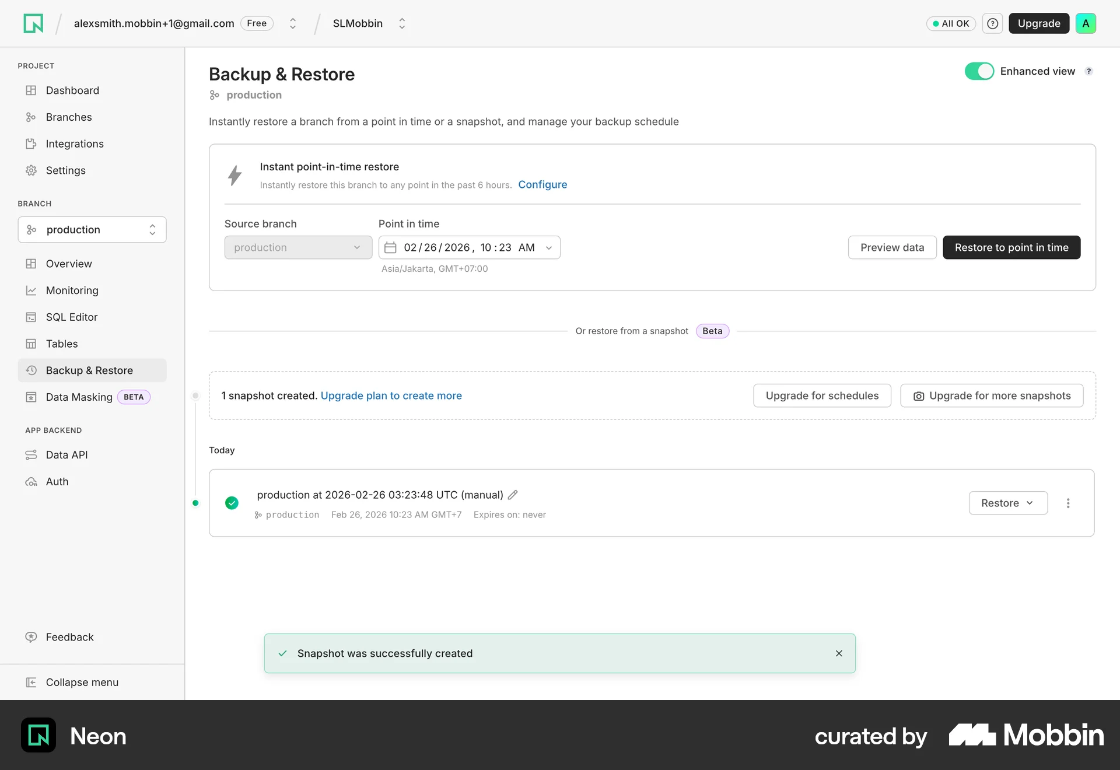Click the Overview icon in branch section

click(x=31, y=264)
